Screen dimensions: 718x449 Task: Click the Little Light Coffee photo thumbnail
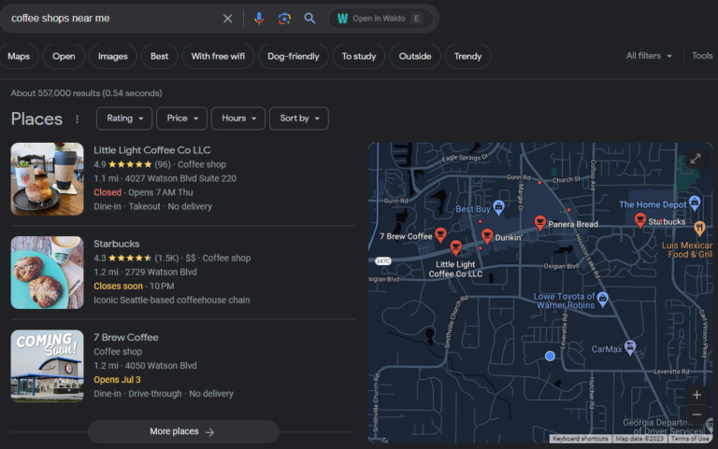pos(47,179)
